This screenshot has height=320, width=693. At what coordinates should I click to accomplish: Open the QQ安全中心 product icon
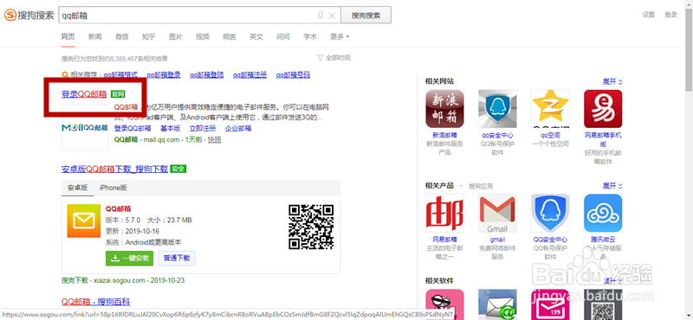550,213
